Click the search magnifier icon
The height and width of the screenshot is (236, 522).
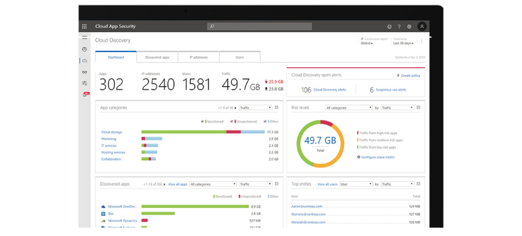tap(211, 26)
